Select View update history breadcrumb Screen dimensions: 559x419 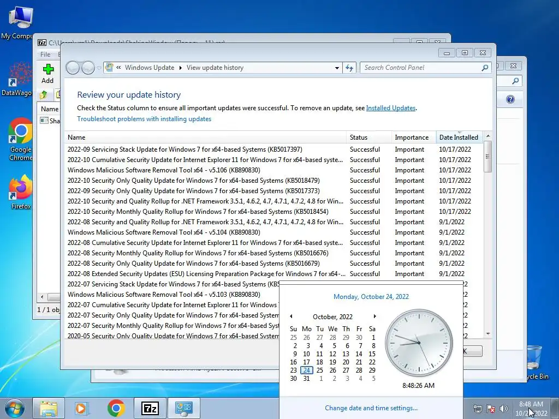pyautogui.click(x=215, y=68)
